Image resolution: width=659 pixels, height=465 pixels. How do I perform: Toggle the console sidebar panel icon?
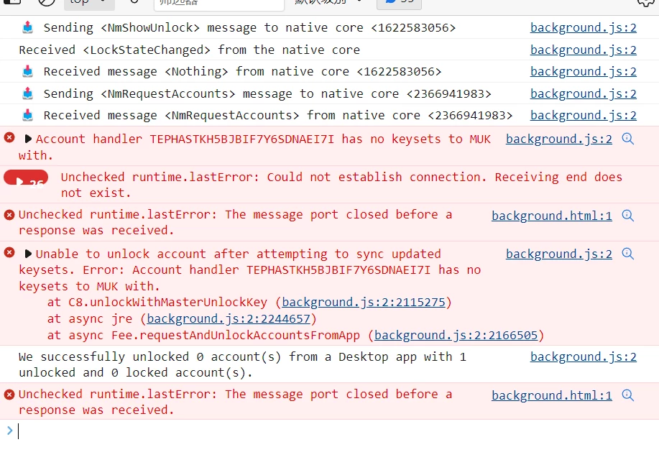13,1
